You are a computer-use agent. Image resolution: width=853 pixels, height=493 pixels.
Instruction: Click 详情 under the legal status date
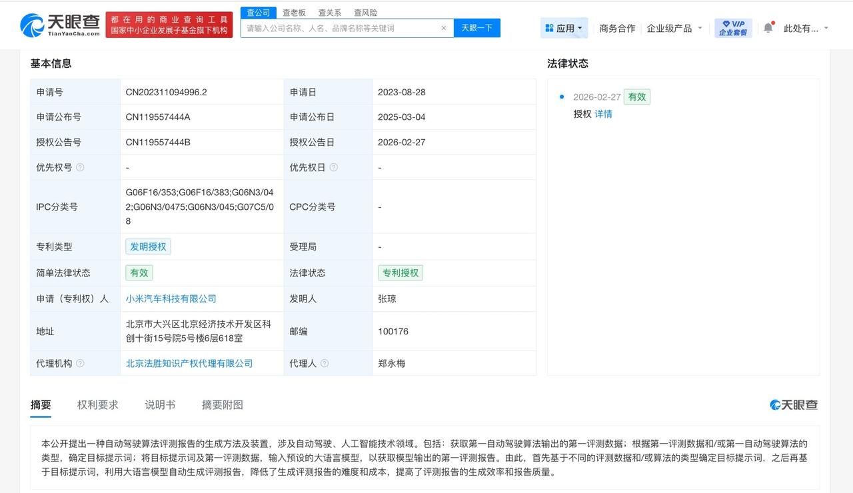603,114
